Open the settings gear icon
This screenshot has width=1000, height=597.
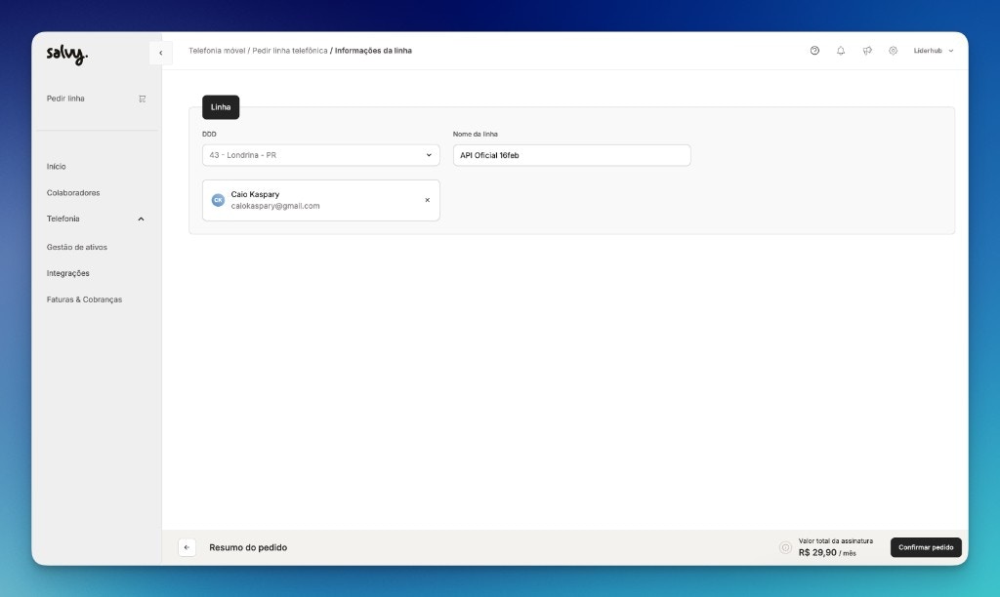tap(893, 51)
